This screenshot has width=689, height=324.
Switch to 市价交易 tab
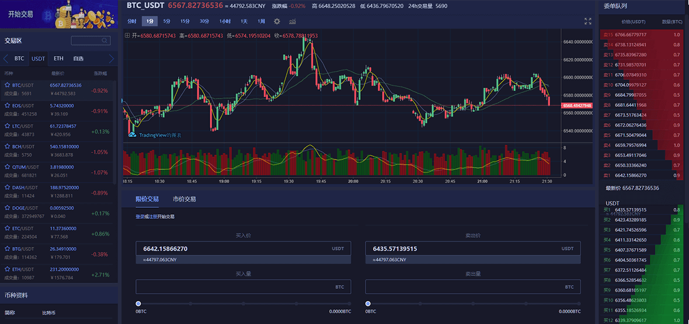click(185, 199)
